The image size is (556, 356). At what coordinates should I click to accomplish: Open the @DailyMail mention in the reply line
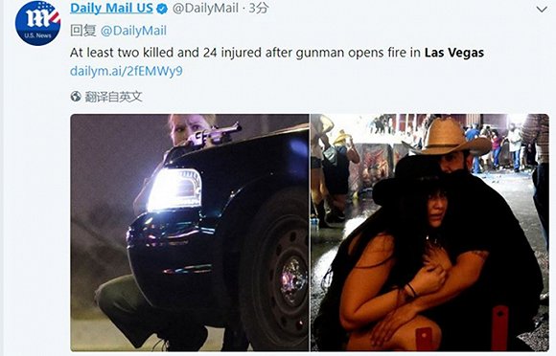[133, 31]
